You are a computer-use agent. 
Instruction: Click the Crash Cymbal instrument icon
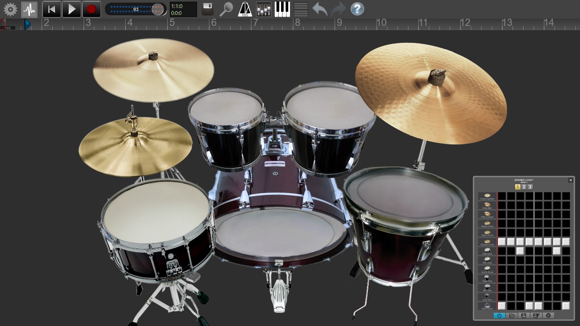pos(487,195)
